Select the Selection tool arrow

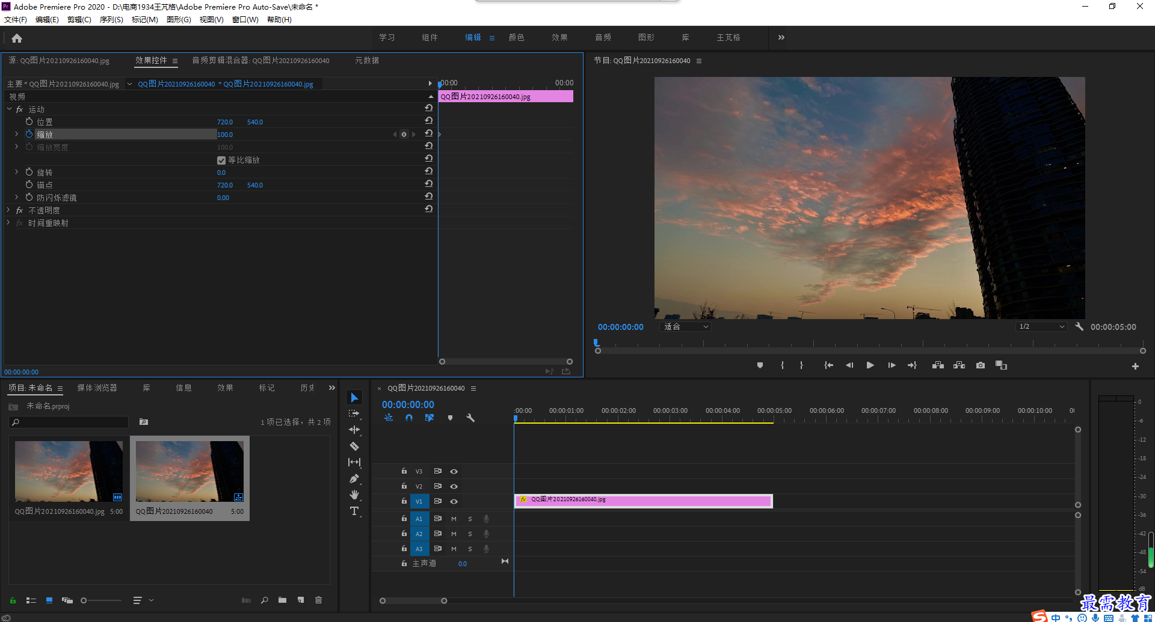(354, 398)
